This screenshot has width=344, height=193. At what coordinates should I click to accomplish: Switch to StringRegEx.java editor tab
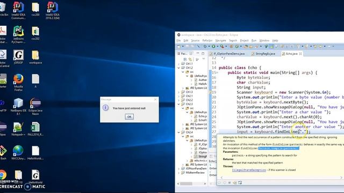pos(263,54)
